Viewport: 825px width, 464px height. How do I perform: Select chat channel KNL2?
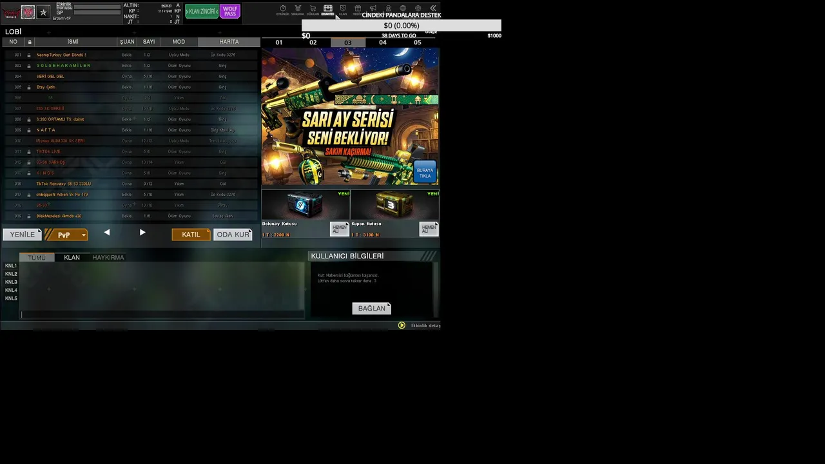[x=11, y=274]
